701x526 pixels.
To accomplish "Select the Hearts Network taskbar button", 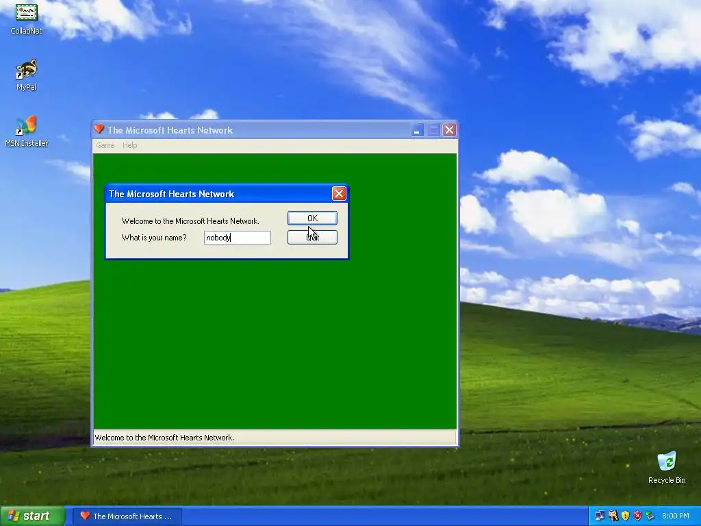I will tap(127, 516).
